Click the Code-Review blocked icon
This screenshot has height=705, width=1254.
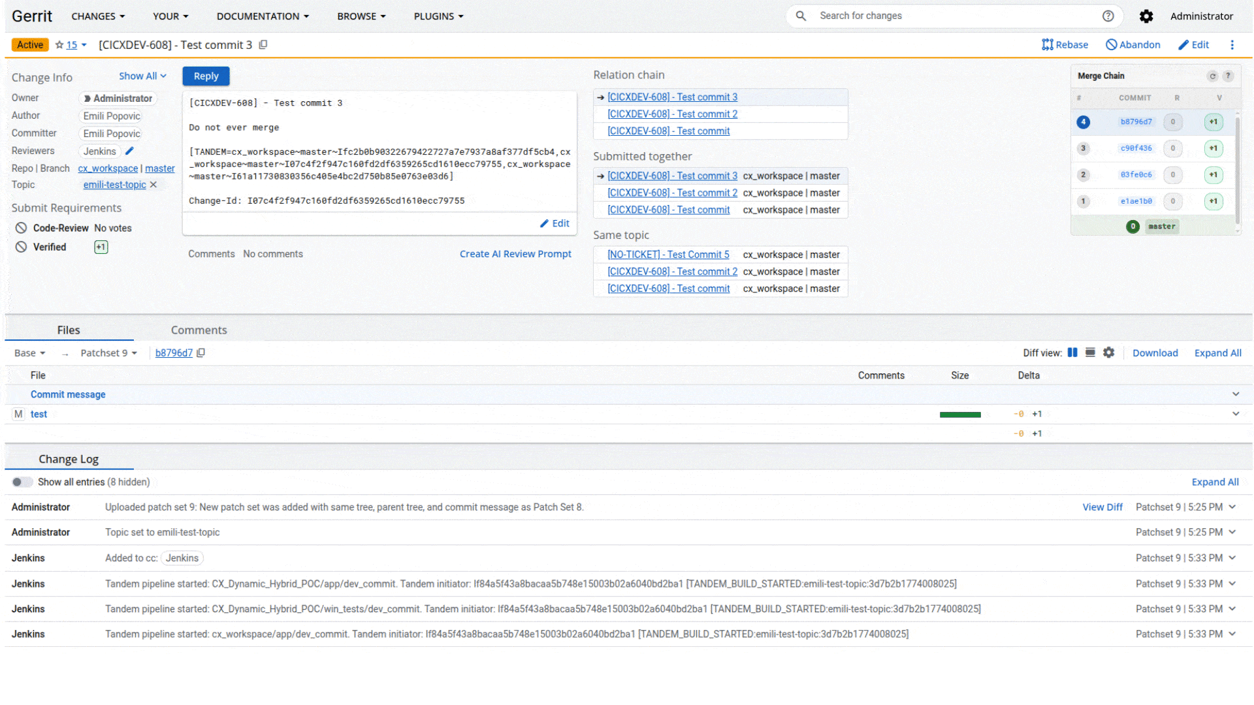21,228
